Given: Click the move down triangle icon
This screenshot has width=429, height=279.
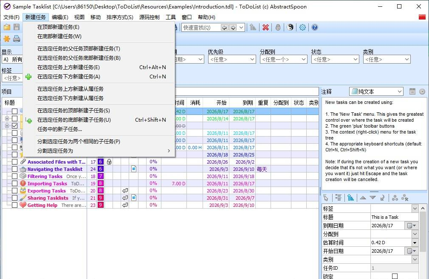Looking at the screenshot, I should tap(373, 198).
